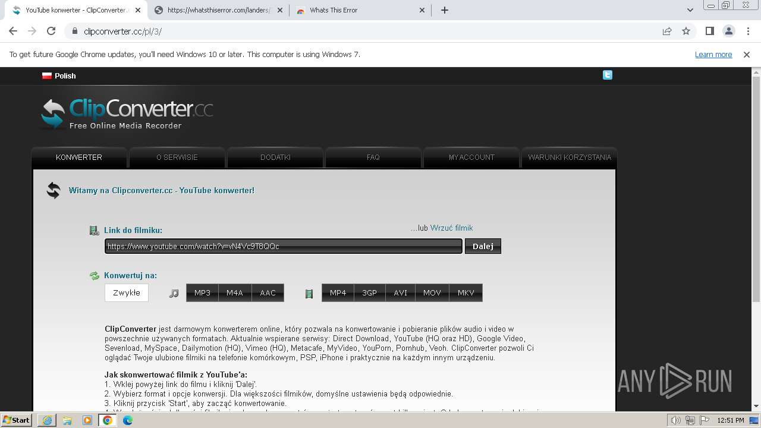
Task: Open the WARUNKI KORZYSTANIA tab
Action: pos(570,158)
